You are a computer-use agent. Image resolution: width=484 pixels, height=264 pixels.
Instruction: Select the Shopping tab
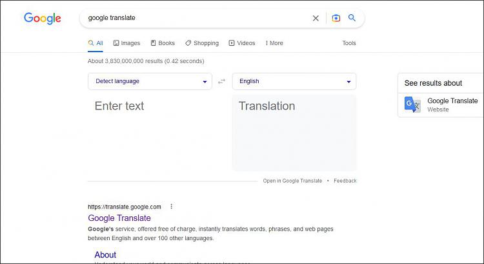(202, 43)
